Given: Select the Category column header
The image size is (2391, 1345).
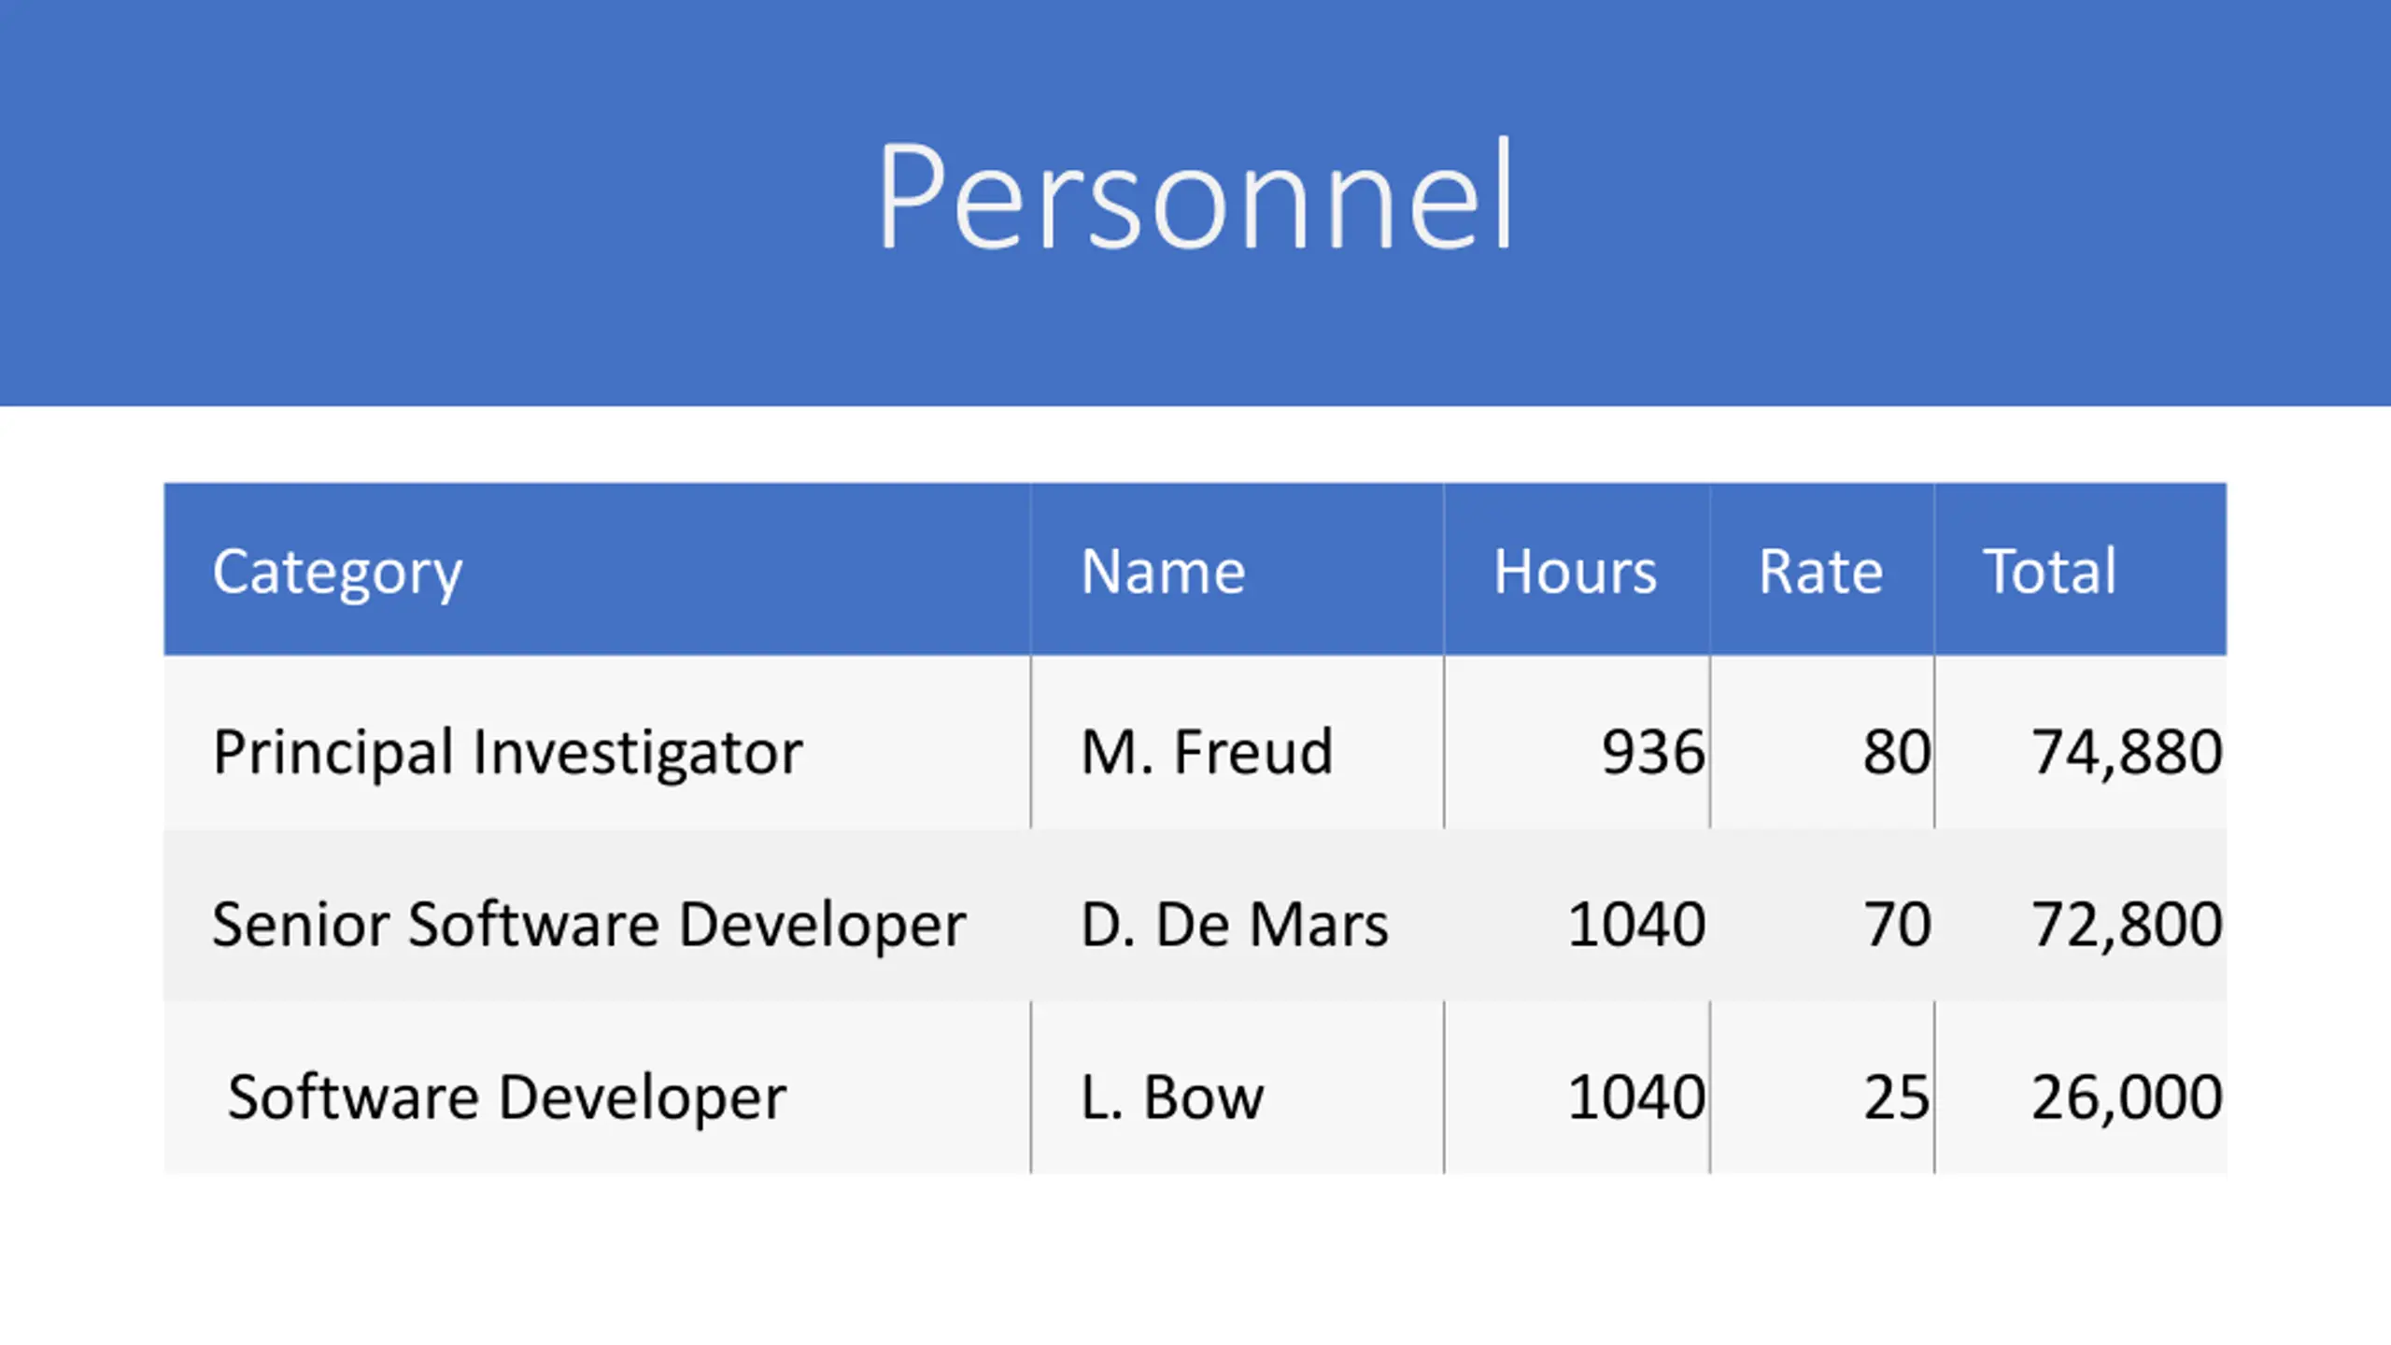Looking at the screenshot, I should point(598,570).
